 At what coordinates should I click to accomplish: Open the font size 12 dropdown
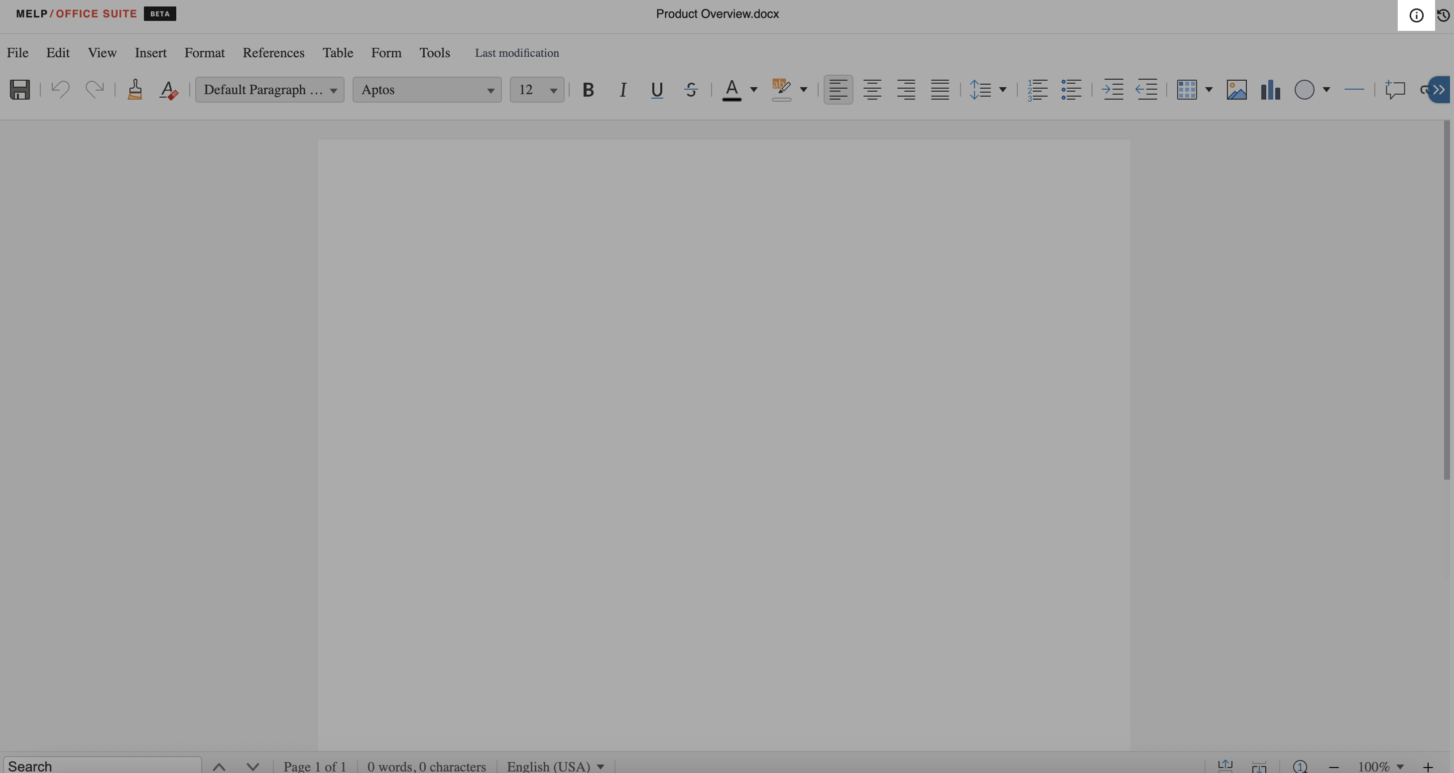[537, 89]
